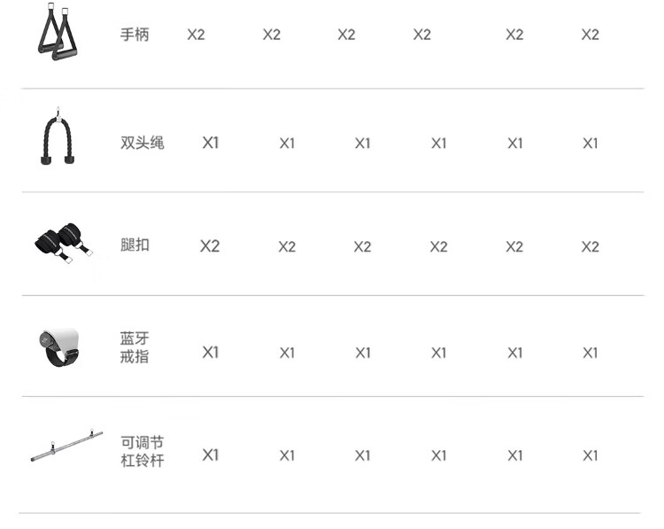The image size is (664, 529).
Task: Select the 双头绳 text label
Action: (x=143, y=142)
